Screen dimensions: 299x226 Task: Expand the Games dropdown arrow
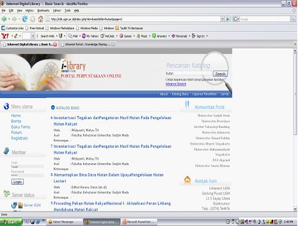point(134,36)
